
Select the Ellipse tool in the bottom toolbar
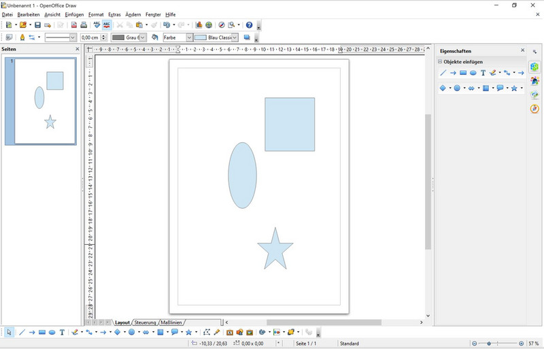coord(52,333)
